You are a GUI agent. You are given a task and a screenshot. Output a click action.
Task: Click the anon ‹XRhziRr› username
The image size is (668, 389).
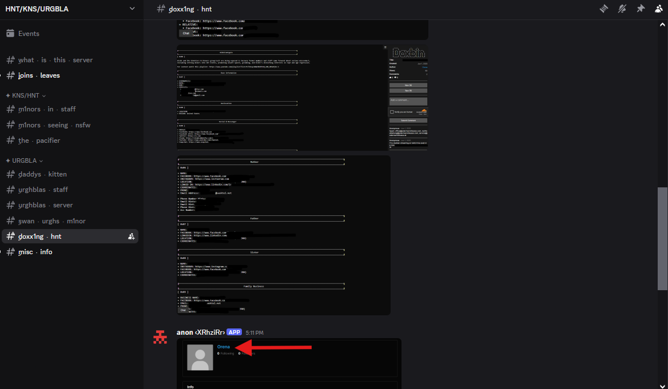(201, 332)
